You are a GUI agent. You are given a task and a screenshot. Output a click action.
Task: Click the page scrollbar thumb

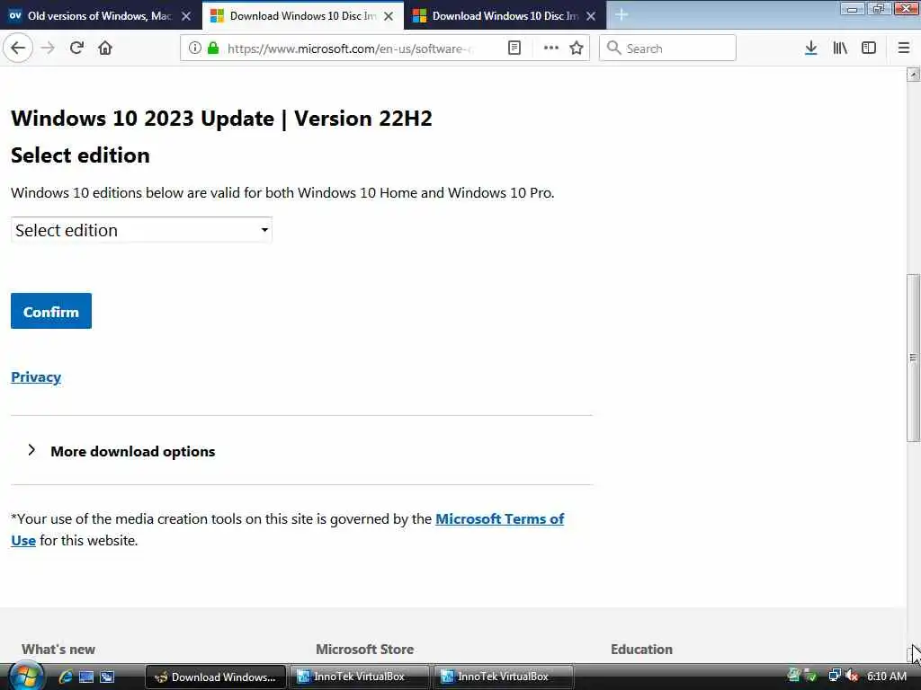point(913,357)
